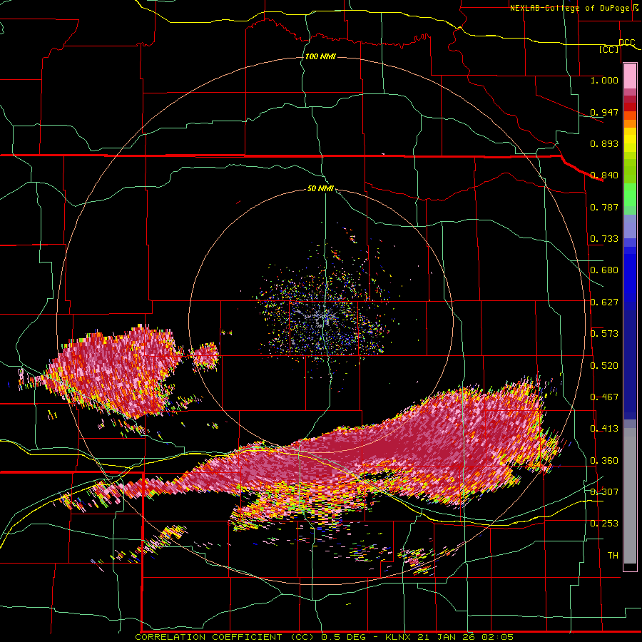The image size is (642, 642).
Task: Click the TH label at the scale bottom
Action: click(x=613, y=556)
